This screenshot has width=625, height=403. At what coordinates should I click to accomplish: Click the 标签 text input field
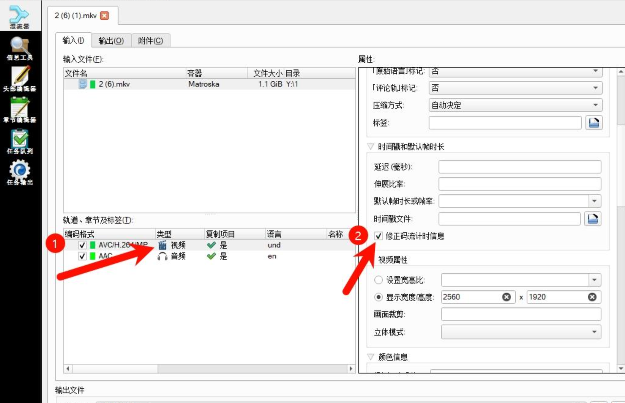tap(505, 123)
